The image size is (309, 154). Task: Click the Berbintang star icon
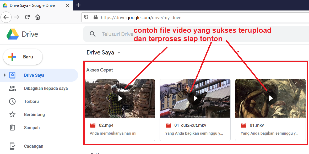(12, 114)
